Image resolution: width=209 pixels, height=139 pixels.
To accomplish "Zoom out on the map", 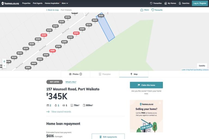I will coord(4,66).
